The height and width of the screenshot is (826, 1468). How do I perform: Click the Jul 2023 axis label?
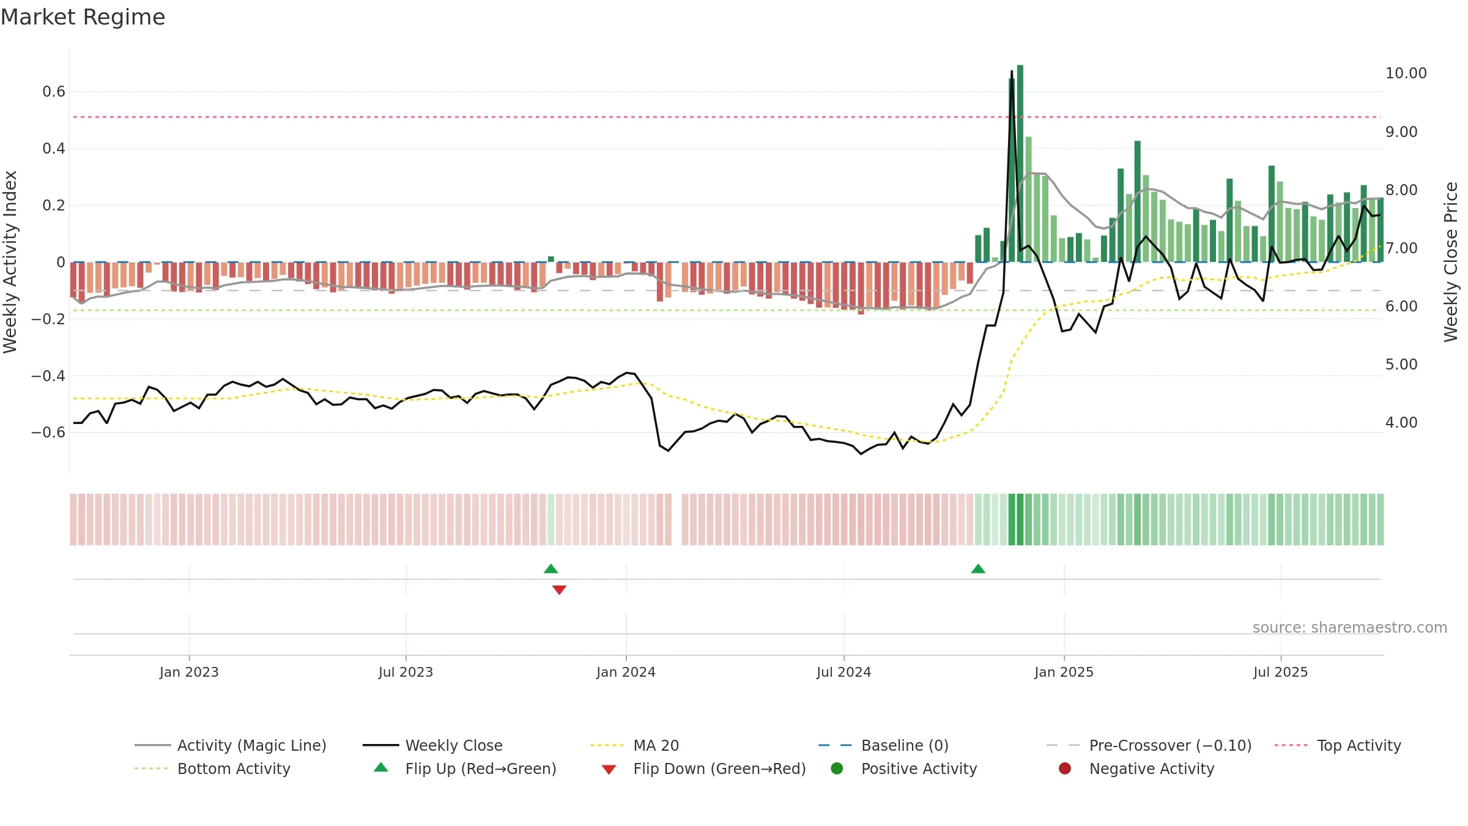coord(406,672)
